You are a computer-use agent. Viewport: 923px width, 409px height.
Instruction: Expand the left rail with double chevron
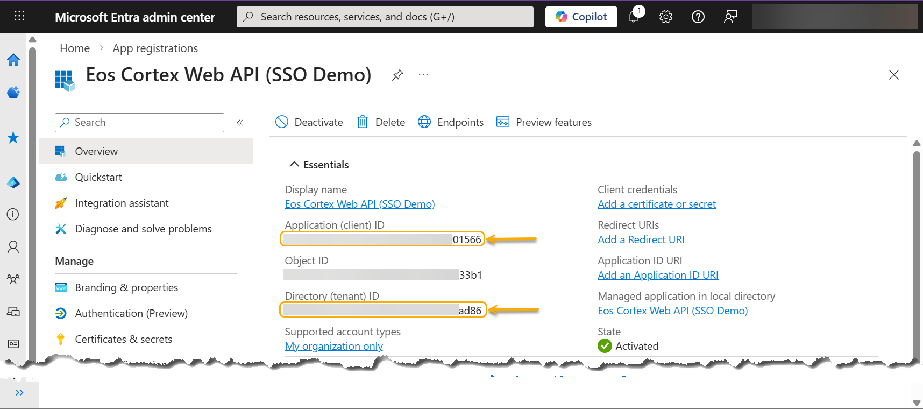coord(19,392)
